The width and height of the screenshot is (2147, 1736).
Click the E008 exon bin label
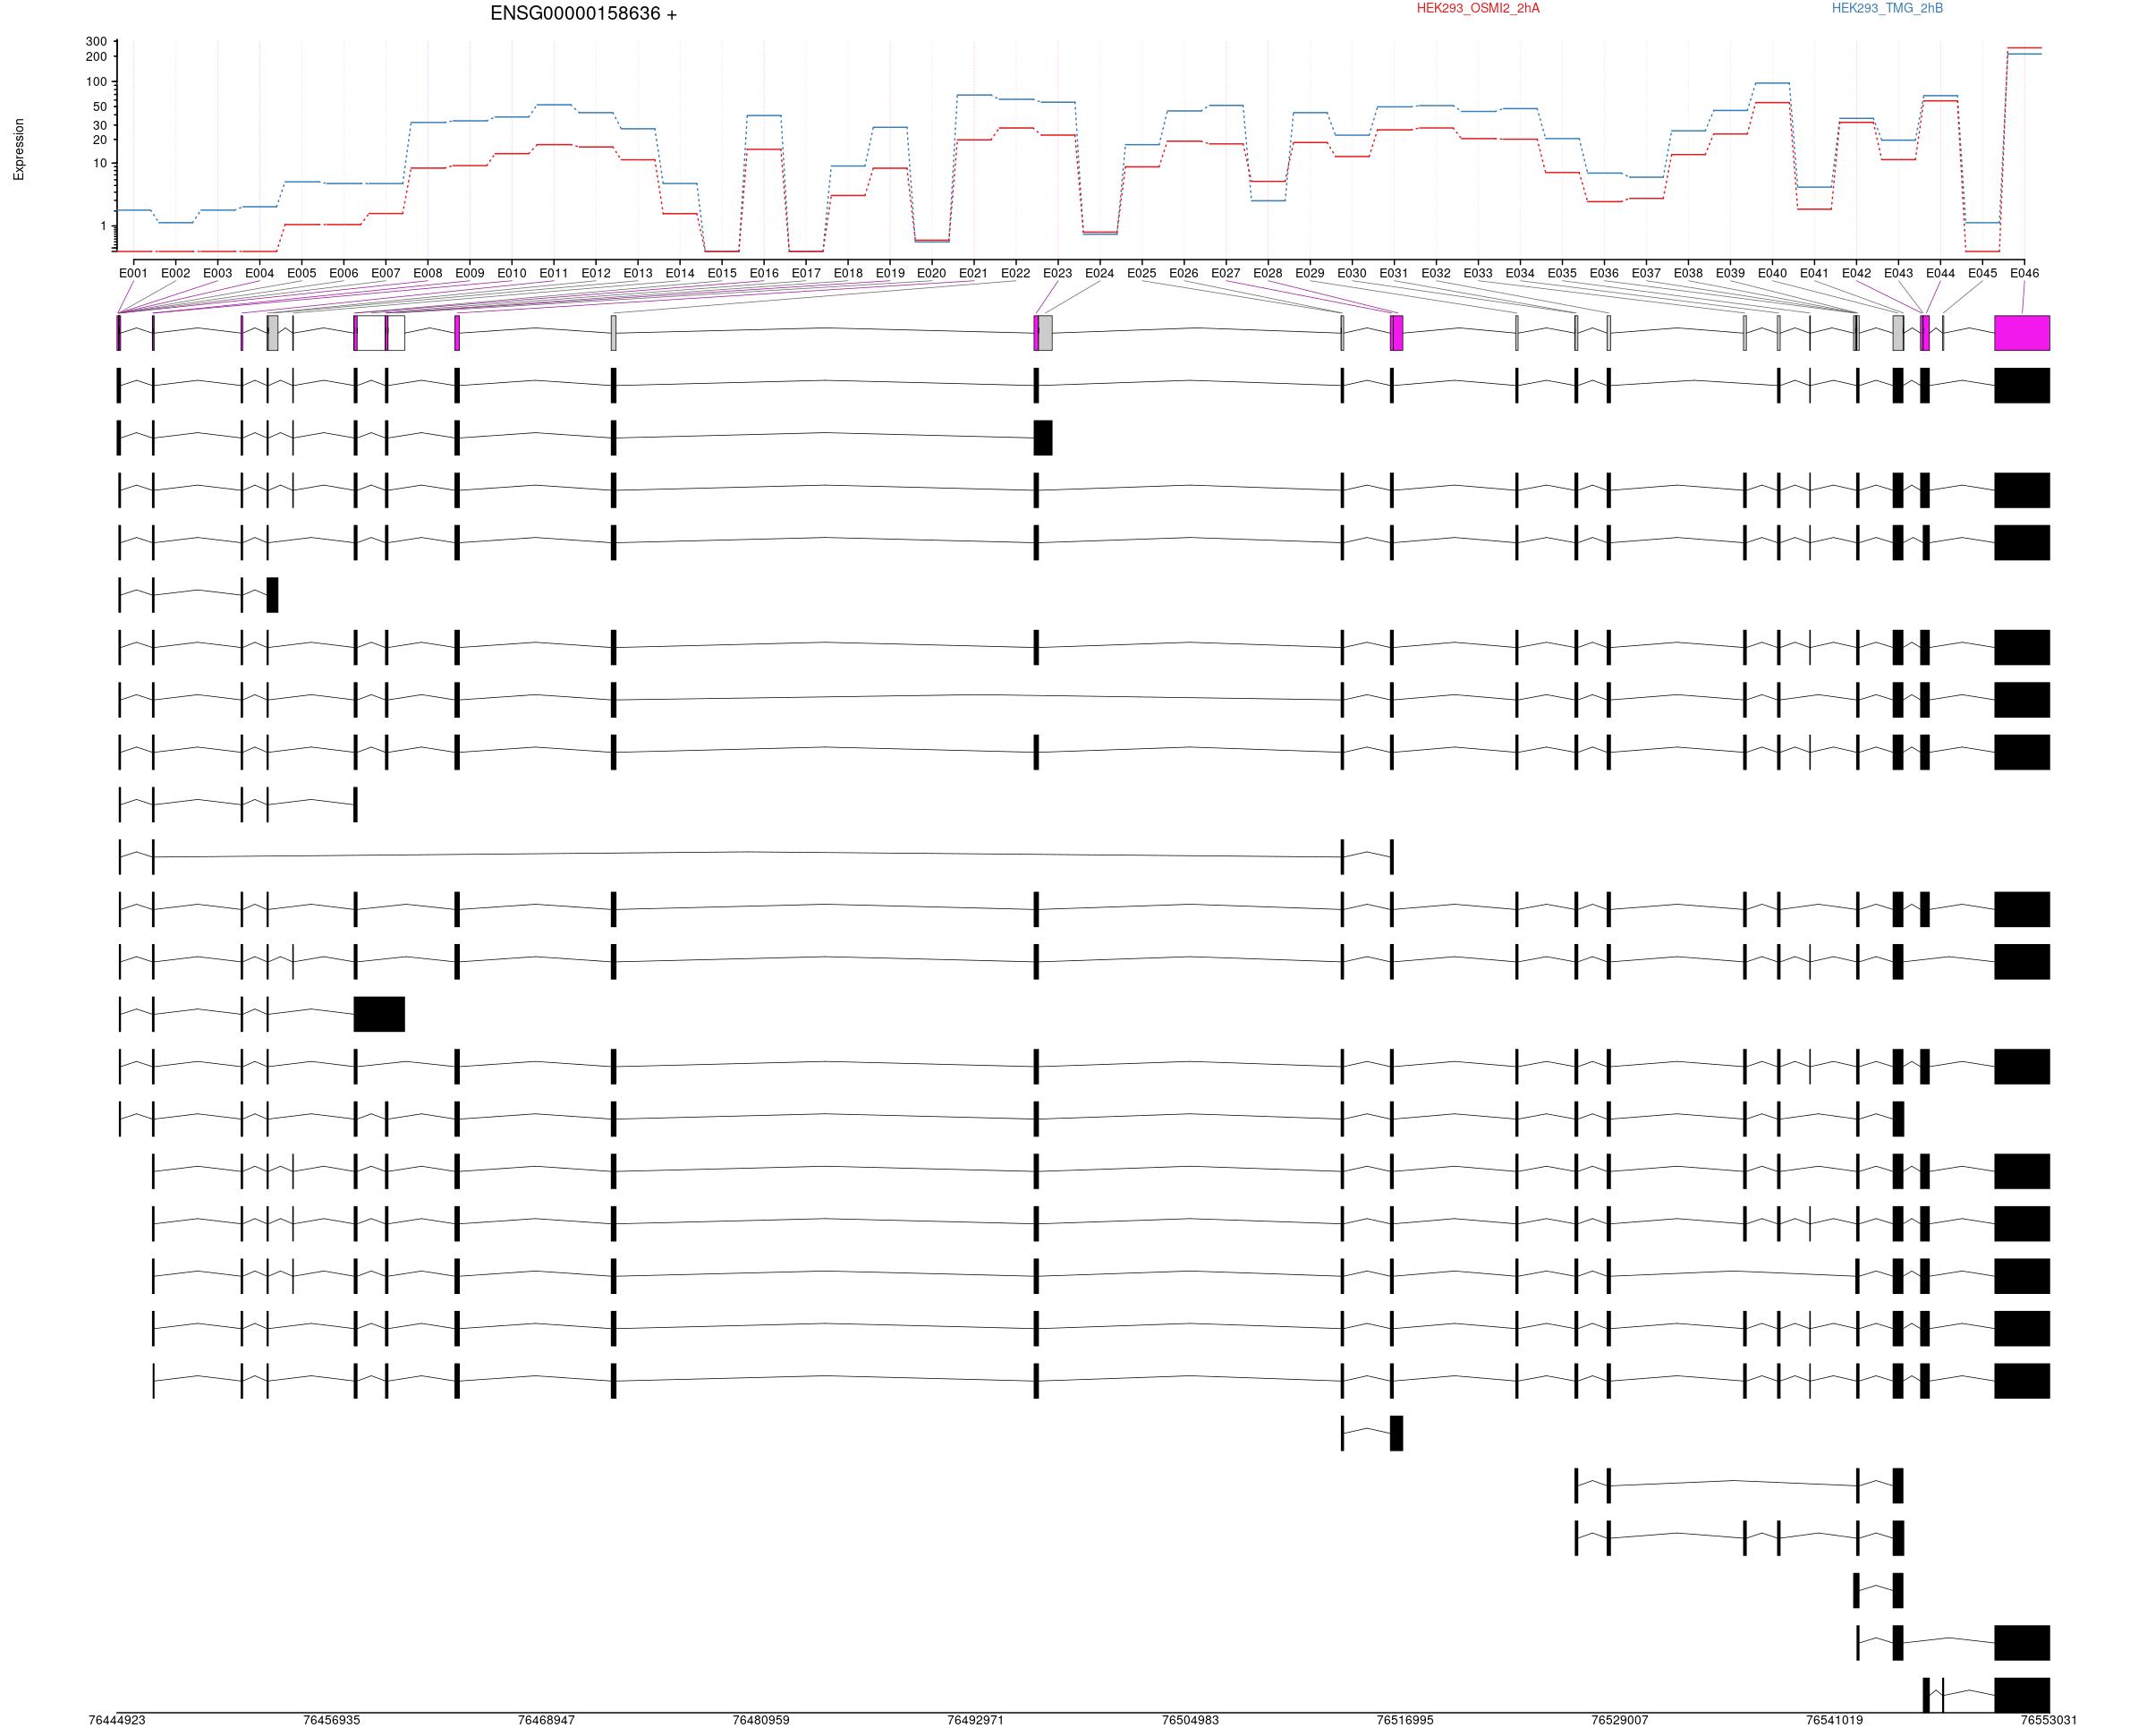point(428,273)
